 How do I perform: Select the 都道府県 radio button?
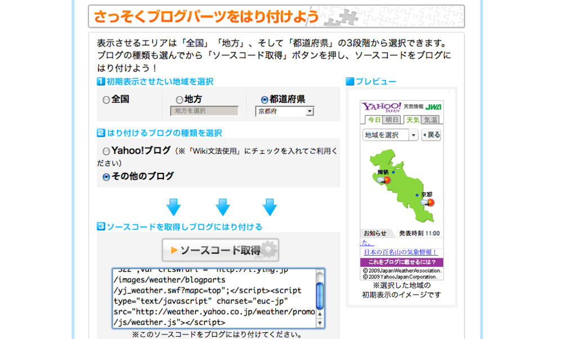[265, 100]
